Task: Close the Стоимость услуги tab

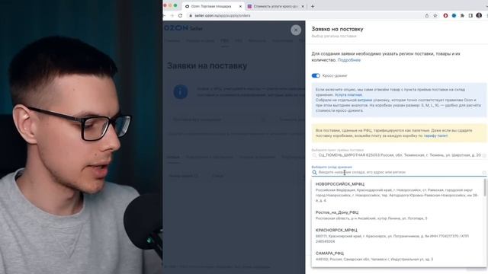Action: [302, 6]
